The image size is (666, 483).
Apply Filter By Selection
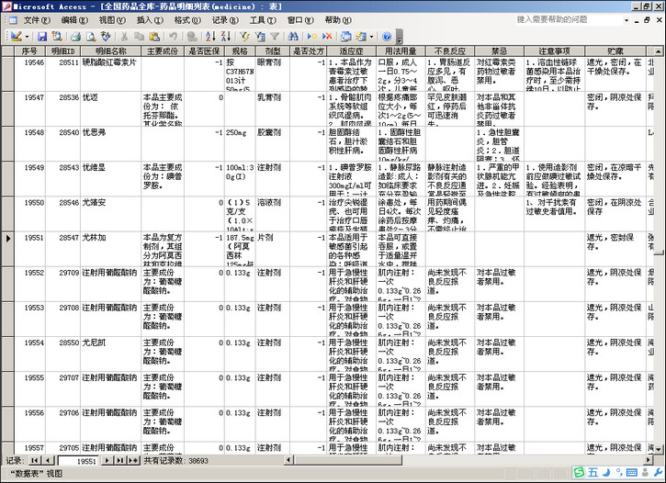point(244,37)
